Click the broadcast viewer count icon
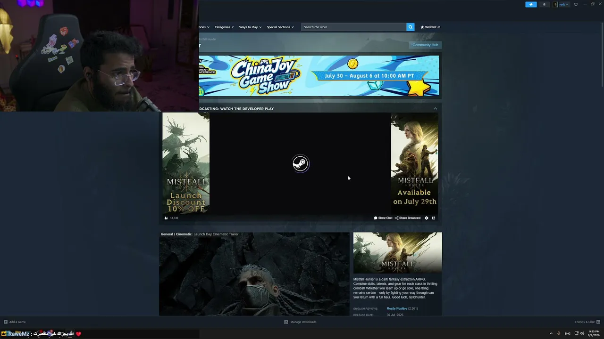Image resolution: width=604 pixels, height=339 pixels. pos(166,218)
